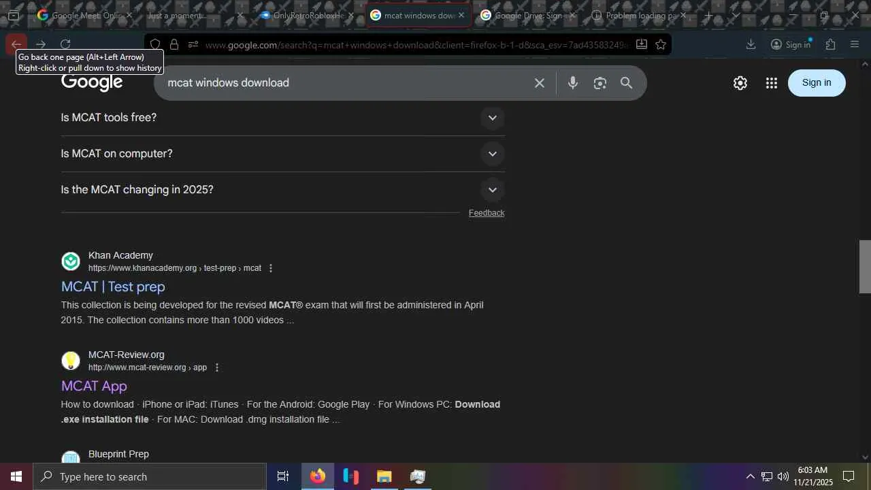Open the Windows Start menu
871x490 pixels.
tap(16, 476)
